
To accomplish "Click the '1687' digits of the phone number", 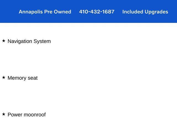I will (108, 12).
